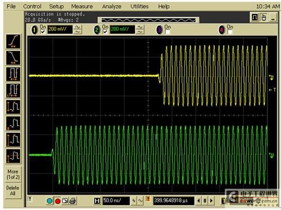Select the Vpp amplitude measurement icon
Image resolution: width=281 pixels, height=210 pixels.
13,107
